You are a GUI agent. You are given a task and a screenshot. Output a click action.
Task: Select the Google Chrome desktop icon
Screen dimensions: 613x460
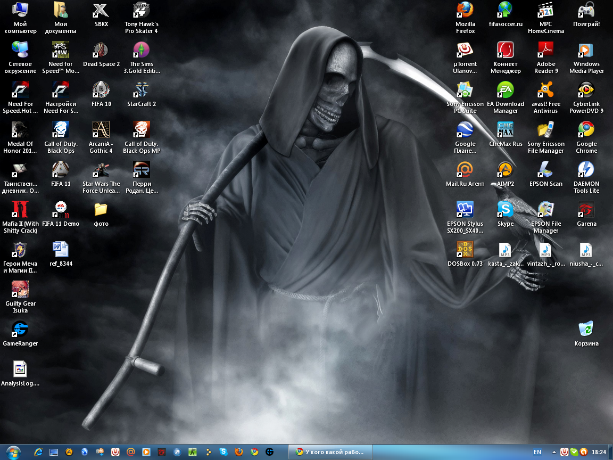(x=586, y=130)
